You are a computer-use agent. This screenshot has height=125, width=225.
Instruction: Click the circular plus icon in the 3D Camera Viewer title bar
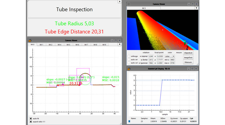point(129,4)
